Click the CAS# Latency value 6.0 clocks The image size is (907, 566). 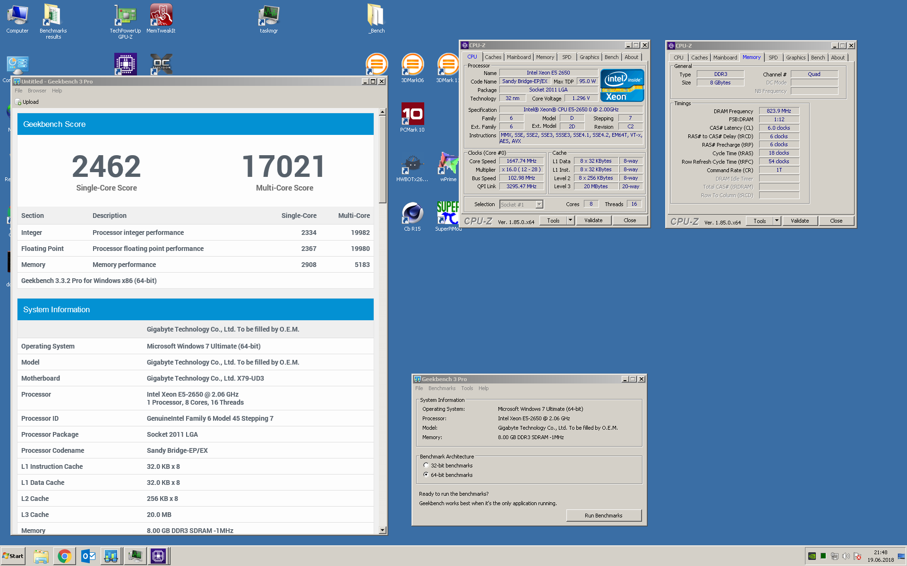(779, 128)
